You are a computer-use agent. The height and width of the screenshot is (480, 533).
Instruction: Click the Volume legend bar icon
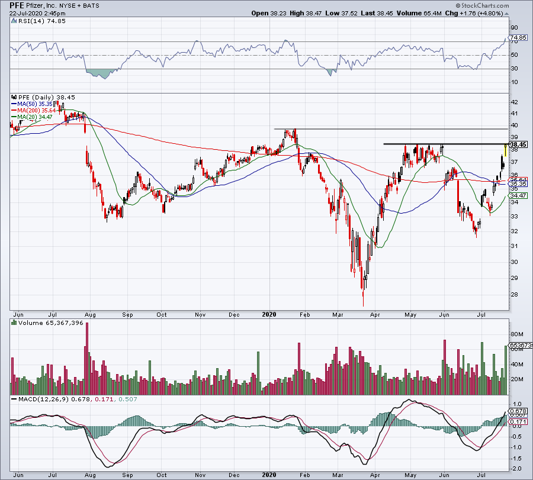pos(14,323)
